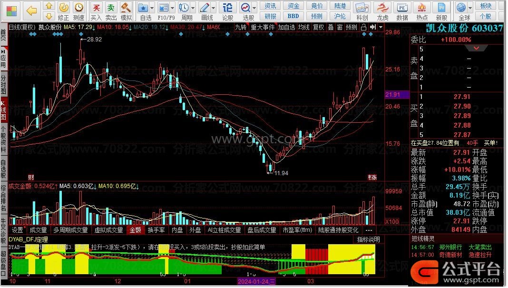This screenshot has width=508, height=288.
Task: Toggle 九转 indicator on chart
Action: 241,27
